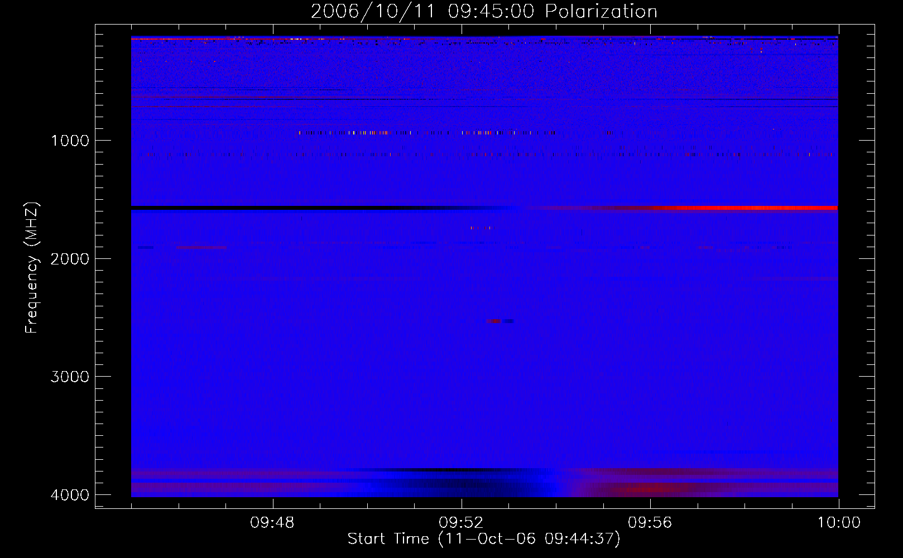Click the 09:48 time tick label
The height and width of the screenshot is (558, 903).
tap(272, 523)
